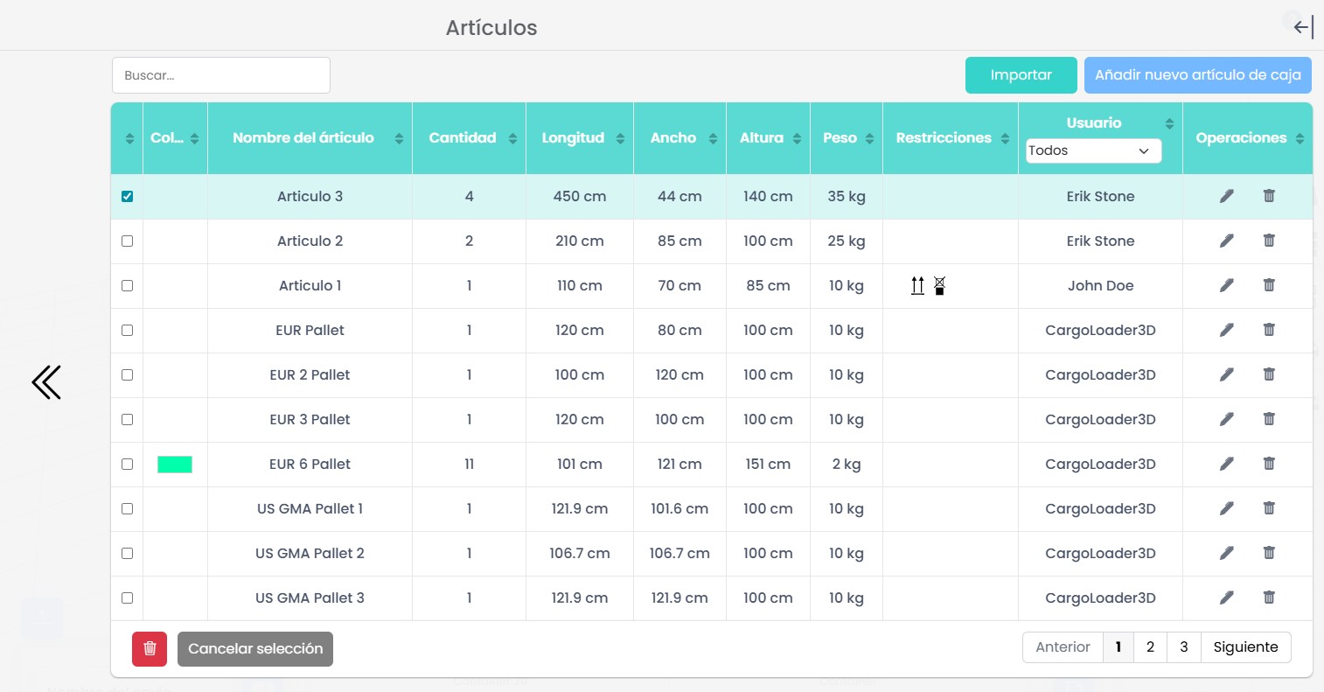
Task: Edit the EUR 6 Pallet article
Action: click(1227, 464)
